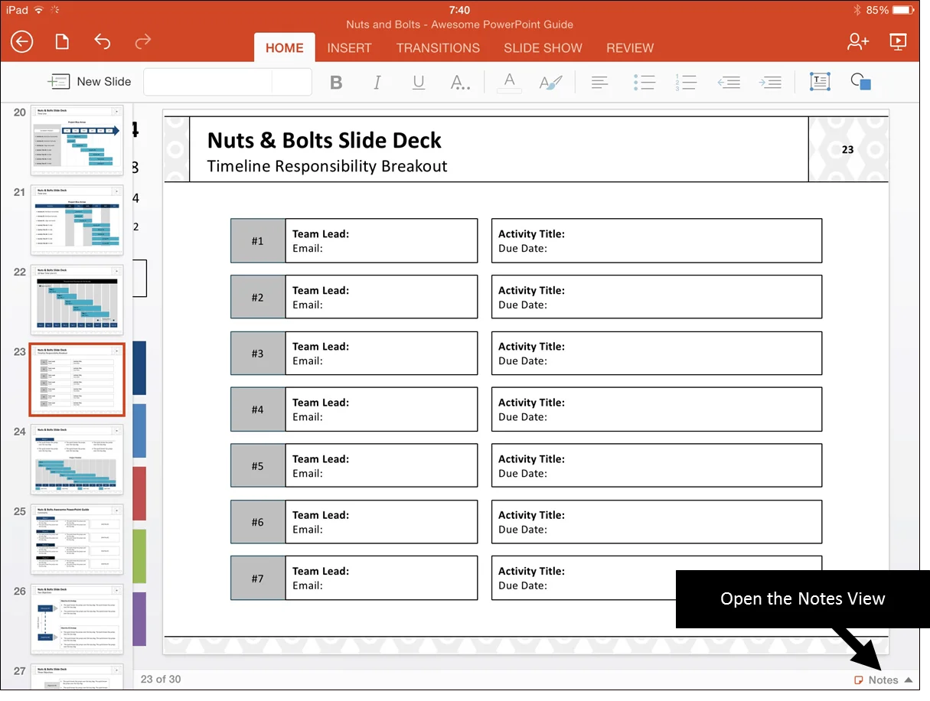Open text alignment options
The width and height of the screenshot is (930, 701).
click(600, 82)
